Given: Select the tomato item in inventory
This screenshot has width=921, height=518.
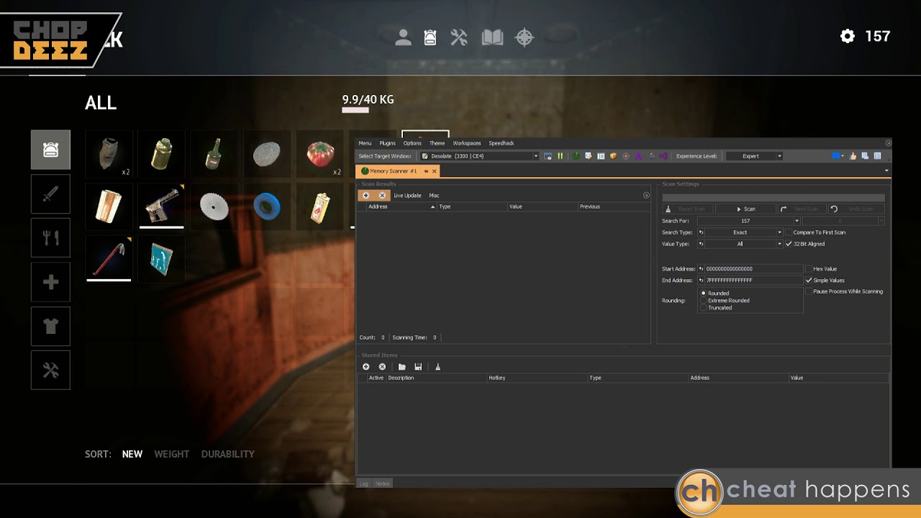Looking at the screenshot, I should [320, 153].
